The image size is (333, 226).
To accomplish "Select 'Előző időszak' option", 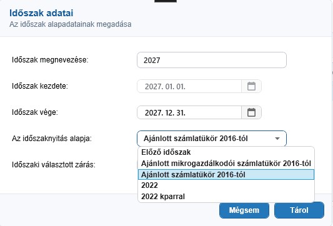I will click(x=226, y=152).
